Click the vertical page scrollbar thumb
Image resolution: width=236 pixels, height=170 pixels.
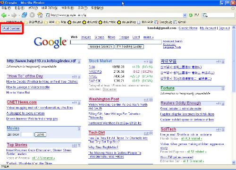click(x=234, y=61)
